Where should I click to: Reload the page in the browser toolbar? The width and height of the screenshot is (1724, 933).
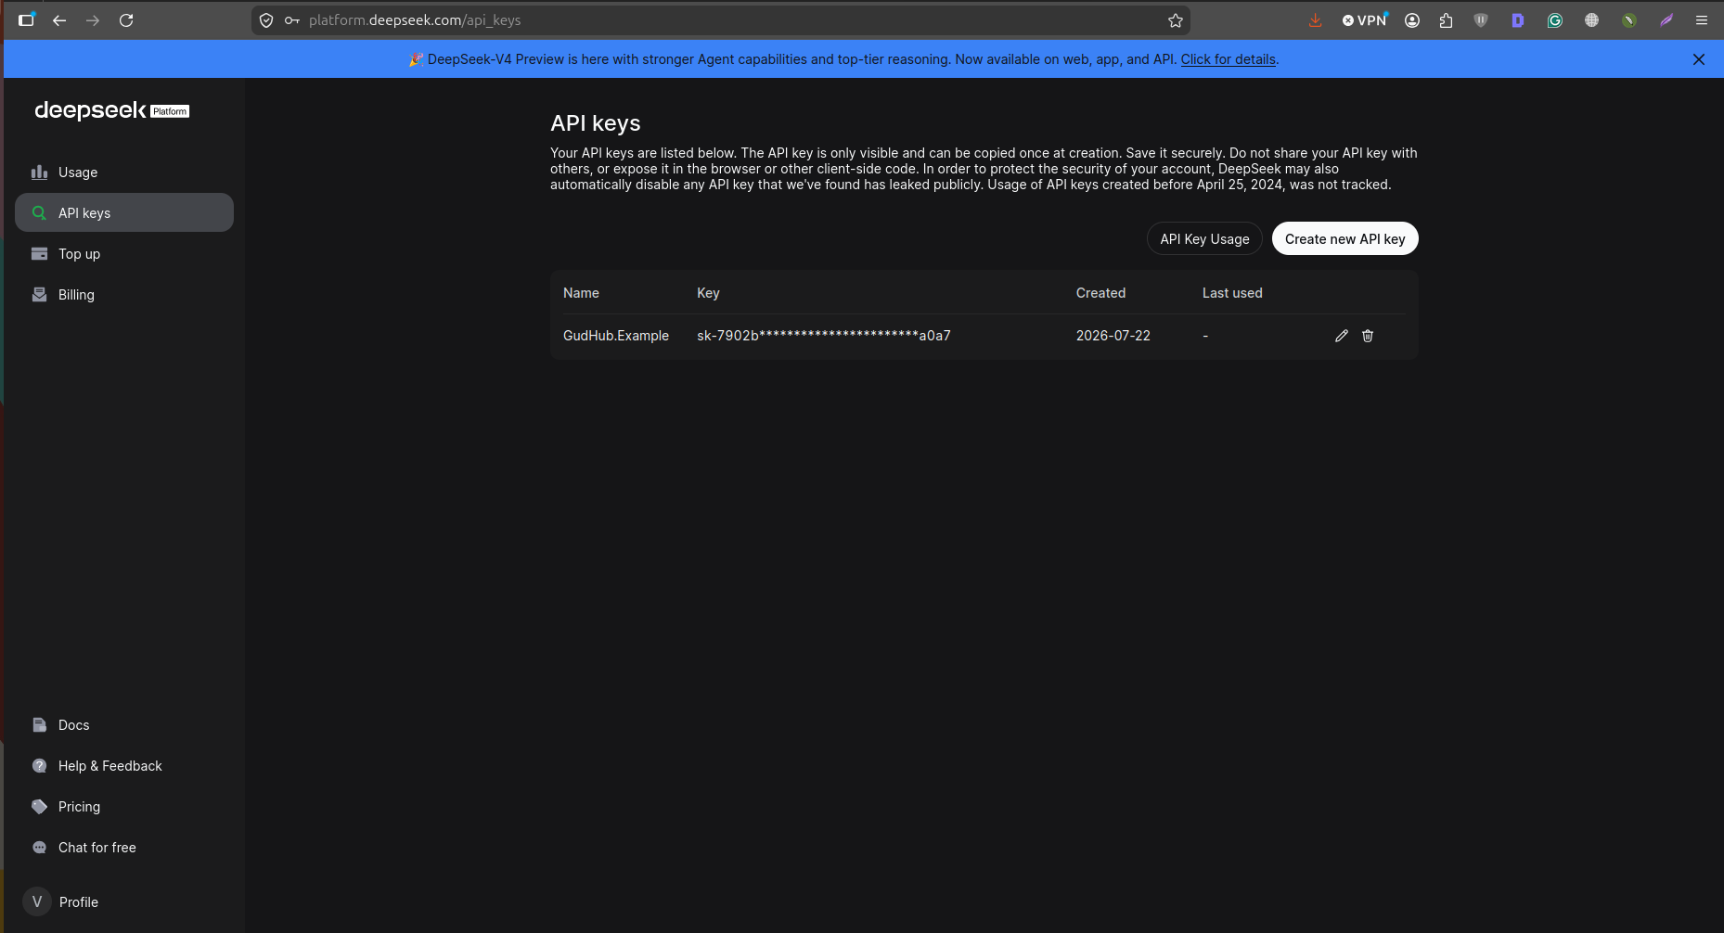[x=126, y=20]
